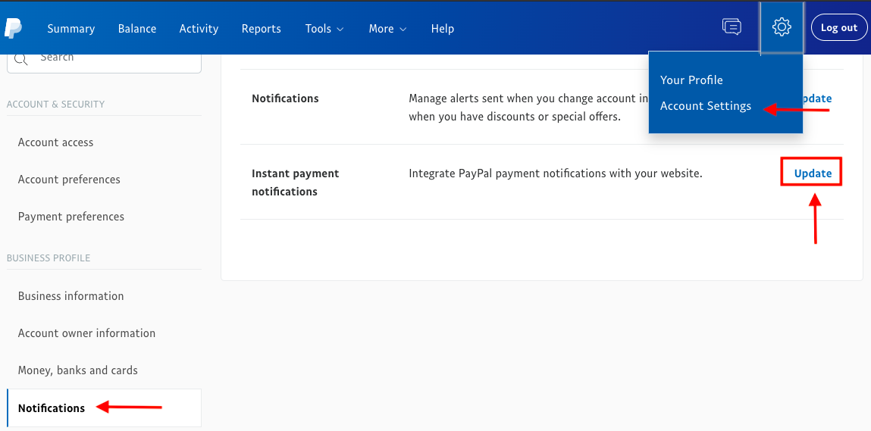Click the PayPal logo icon
871x431 pixels.
tap(13, 28)
